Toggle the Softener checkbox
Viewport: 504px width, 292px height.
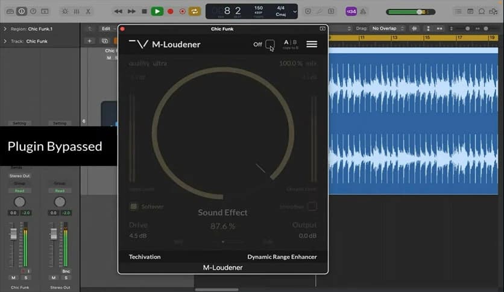click(134, 206)
